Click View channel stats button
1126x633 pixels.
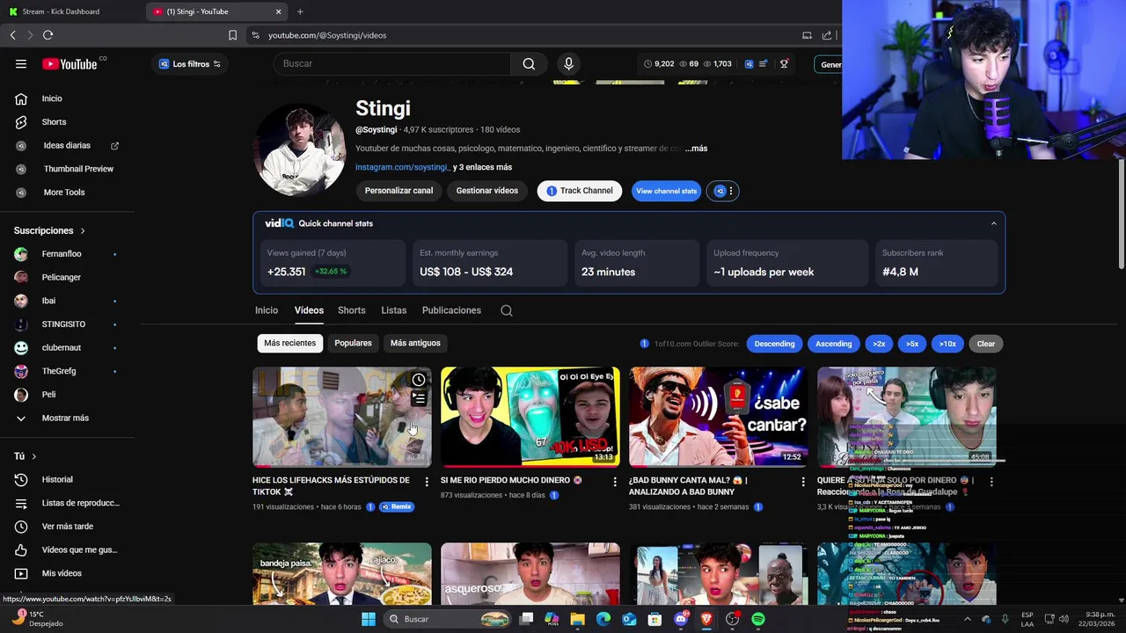(666, 191)
